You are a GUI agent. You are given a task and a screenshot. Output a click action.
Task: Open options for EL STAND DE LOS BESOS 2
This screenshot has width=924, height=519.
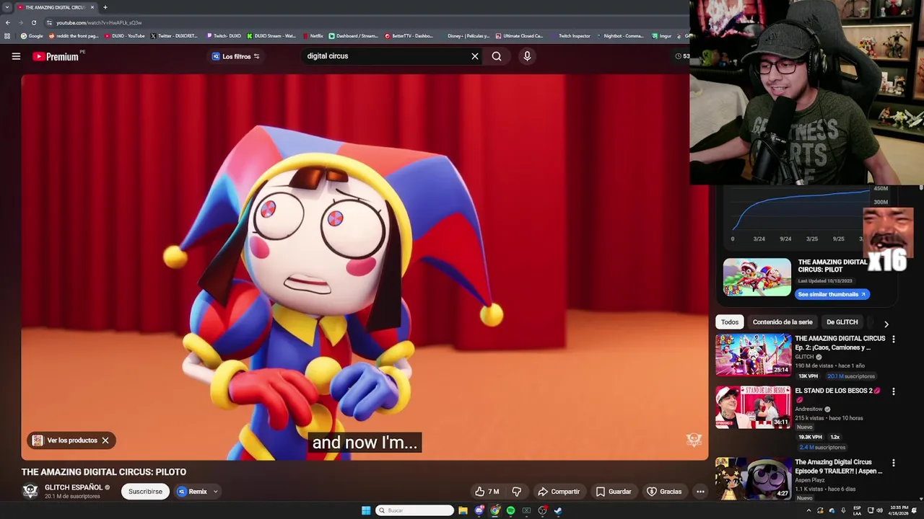click(894, 391)
